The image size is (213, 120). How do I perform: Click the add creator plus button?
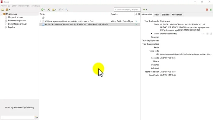point(211,34)
